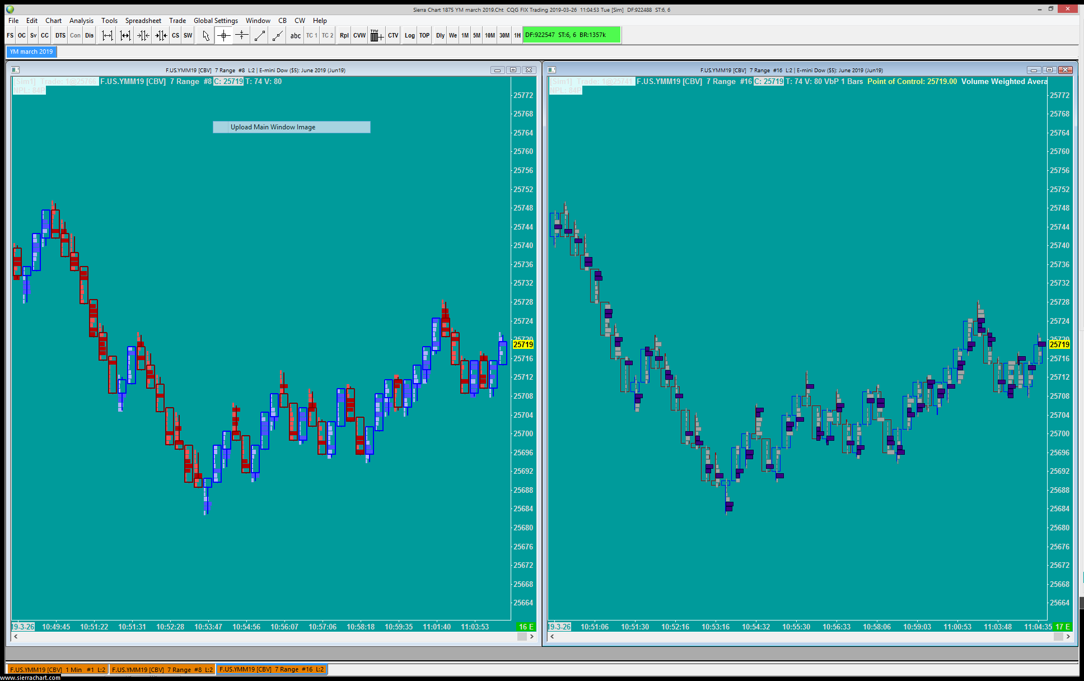Click the abc text drawing tool
The image size is (1084, 681).
tap(295, 35)
